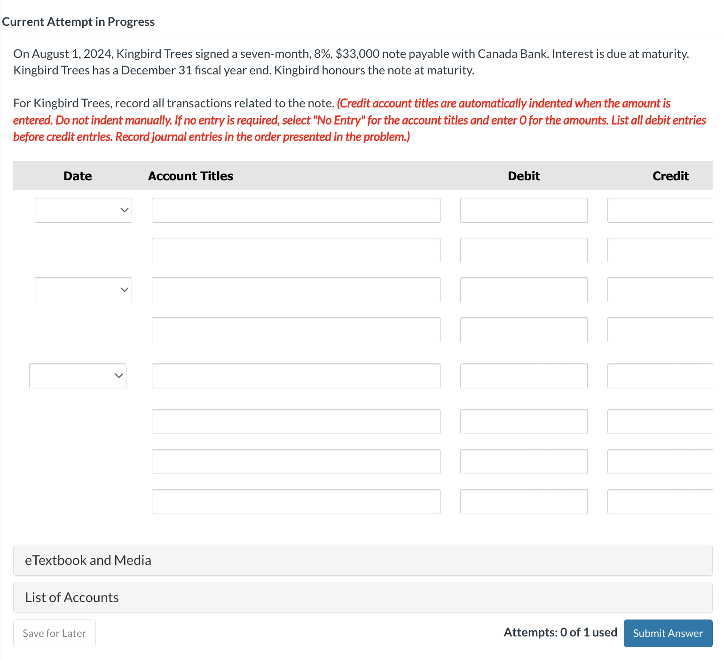Focus the Account Titles field in row seven
This screenshot has width=724, height=660.
tap(296, 461)
